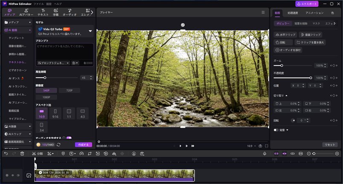Undo the last timeline action

click(x=6, y=154)
